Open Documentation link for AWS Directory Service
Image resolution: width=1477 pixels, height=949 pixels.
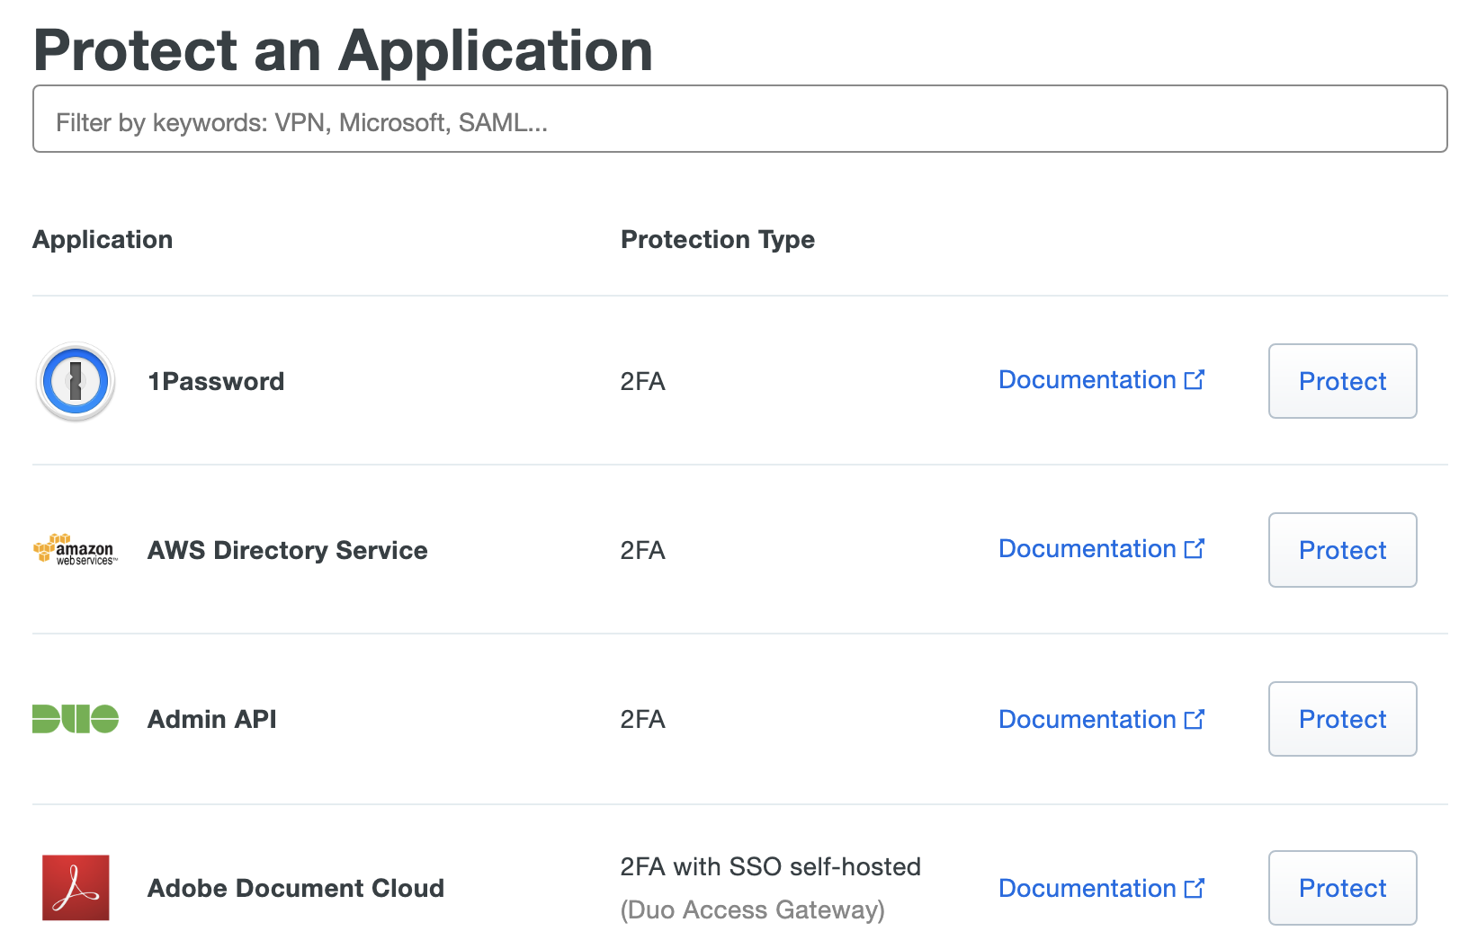1101,549
